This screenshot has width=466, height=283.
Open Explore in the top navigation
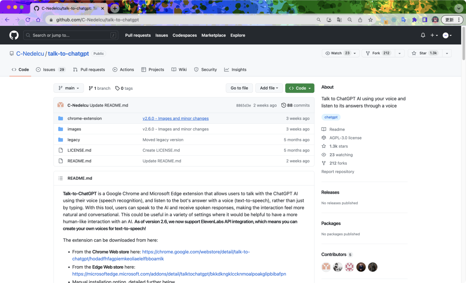pos(238,35)
